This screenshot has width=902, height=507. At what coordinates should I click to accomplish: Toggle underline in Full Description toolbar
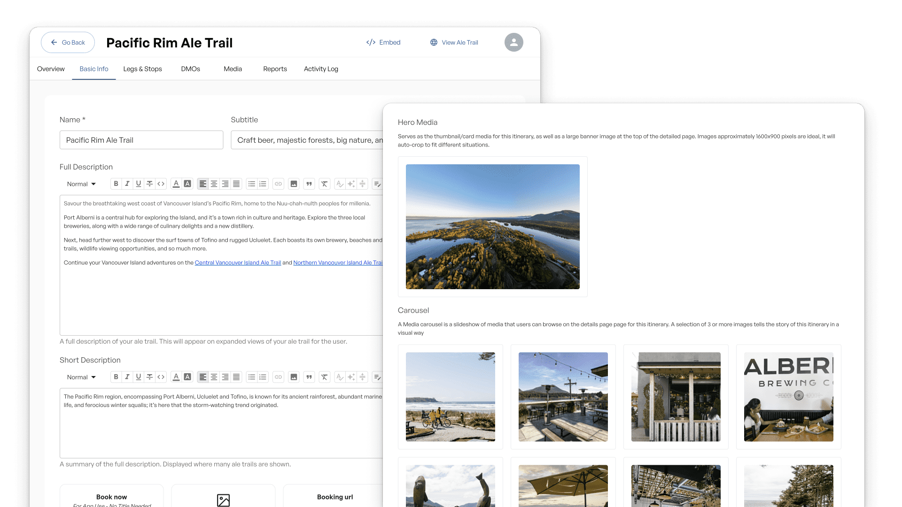(139, 184)
